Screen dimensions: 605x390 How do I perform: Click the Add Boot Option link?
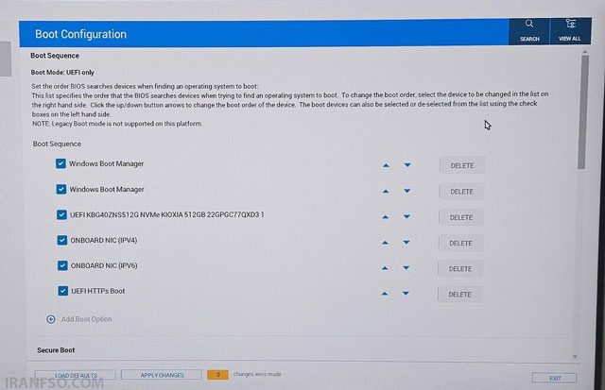click(x=86, y=319)
